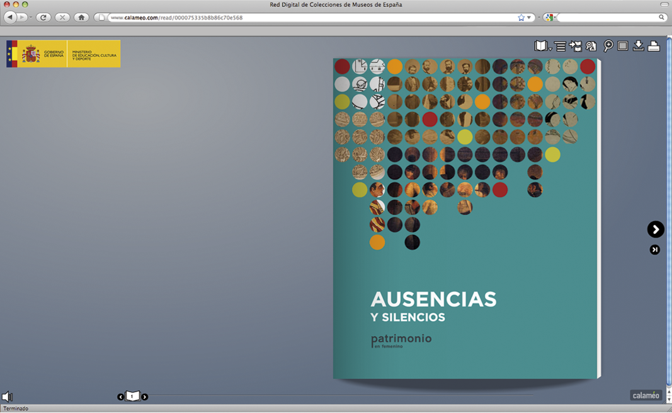Open the bookmark star dropdown arrow

(529, 18)
